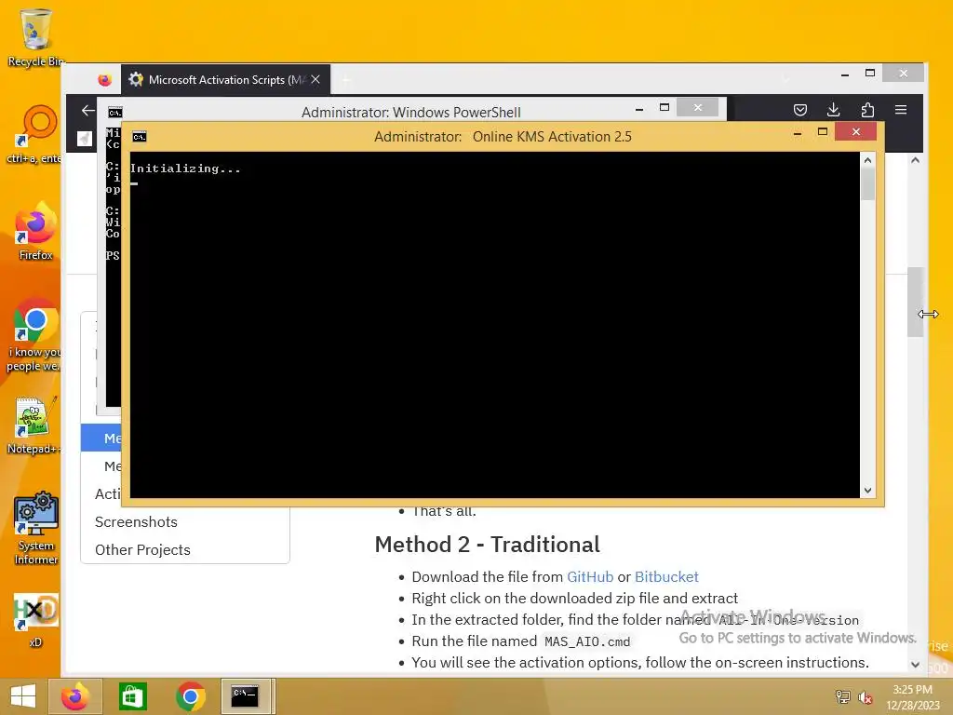
Task: Close the Administrator PowerShell window
Action: point(698,108)
